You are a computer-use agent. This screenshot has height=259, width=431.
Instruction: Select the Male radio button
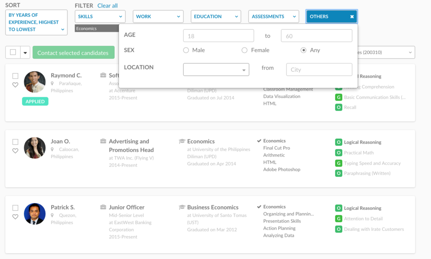point(186,50)
